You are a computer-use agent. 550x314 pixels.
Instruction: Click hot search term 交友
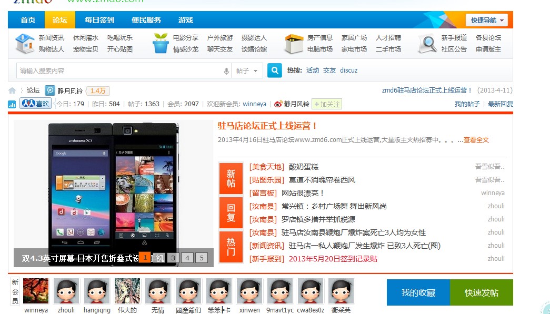point(329,70)
